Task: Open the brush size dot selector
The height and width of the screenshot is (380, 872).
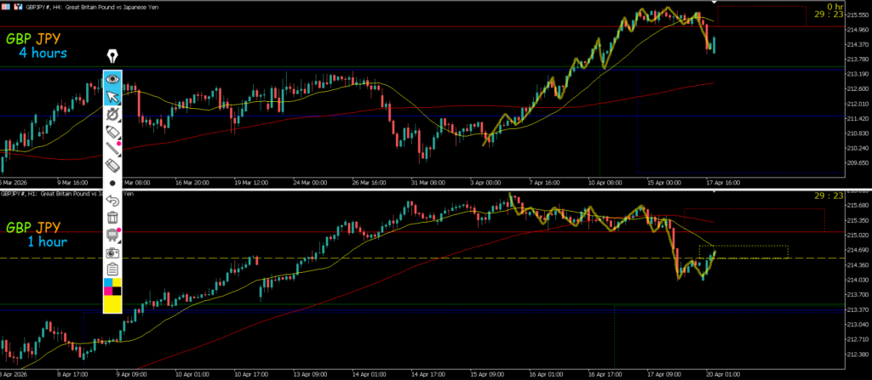Action: (x=112, y=183)
